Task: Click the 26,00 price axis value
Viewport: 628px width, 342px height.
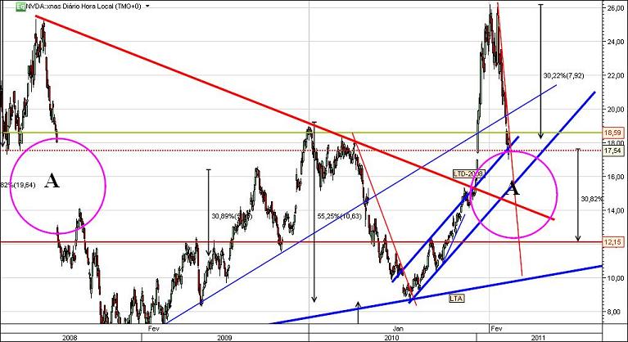Action: (616, 7)
